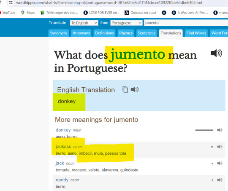Image resolution: width=228 pixels, height=191 pixels.
Task: Copy the English translation to the clipboard
Action: [x=125, y=89]
